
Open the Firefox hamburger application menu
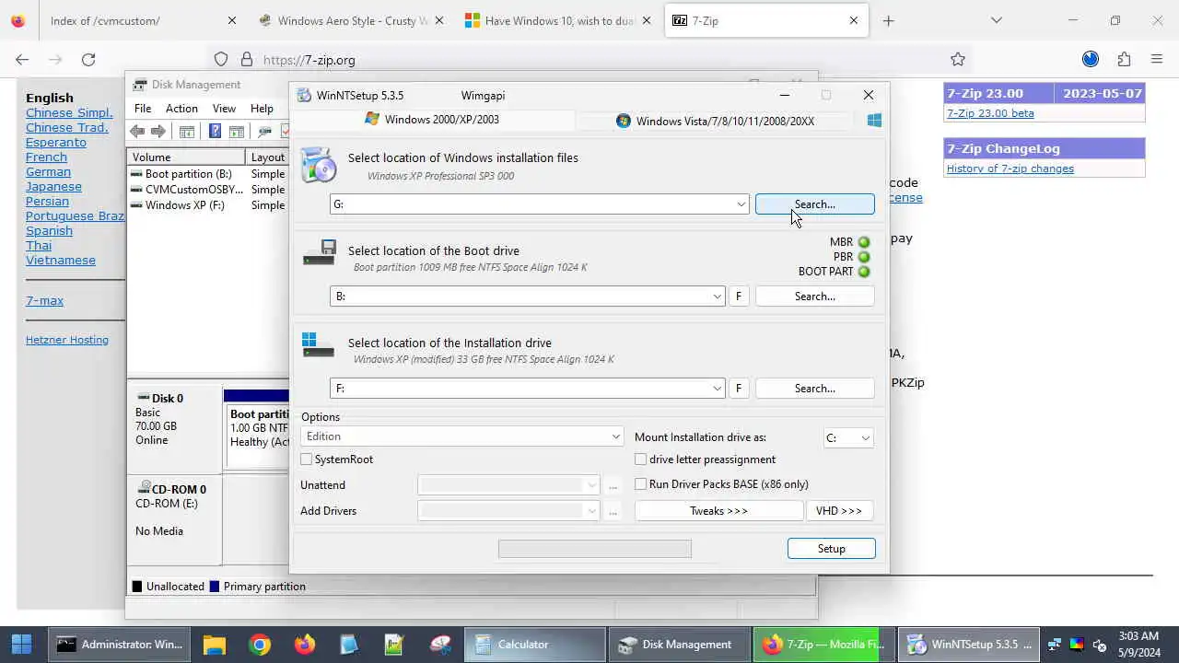pos(1157,60)
